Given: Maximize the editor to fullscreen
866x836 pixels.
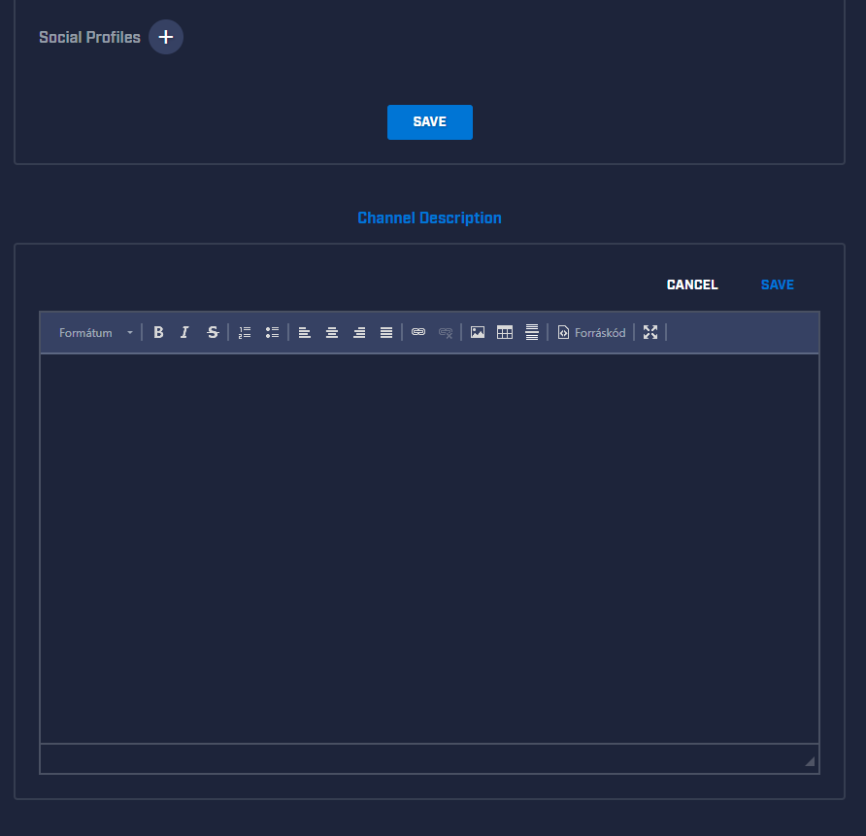Looking at the screenshot, I should click(650, 332).
